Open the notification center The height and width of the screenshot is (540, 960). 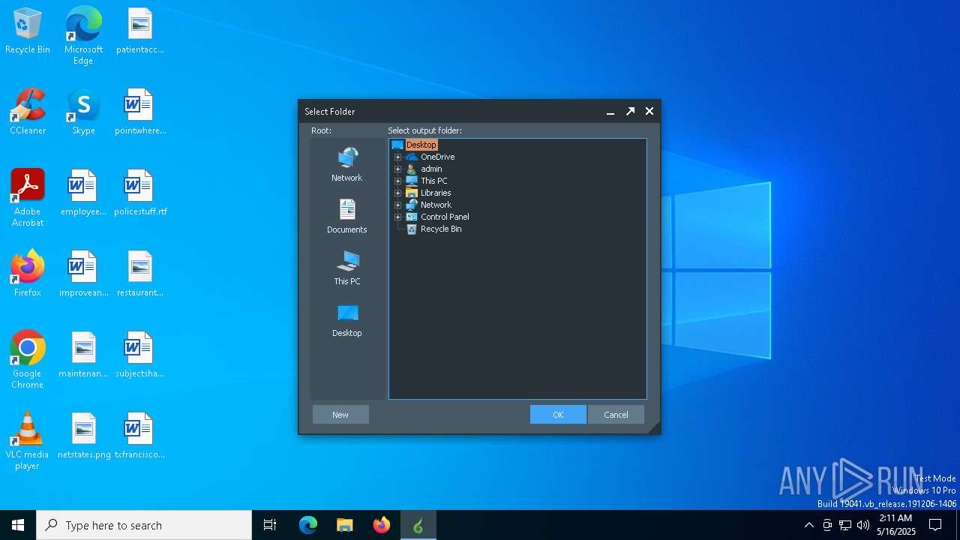tap(935, 525)
